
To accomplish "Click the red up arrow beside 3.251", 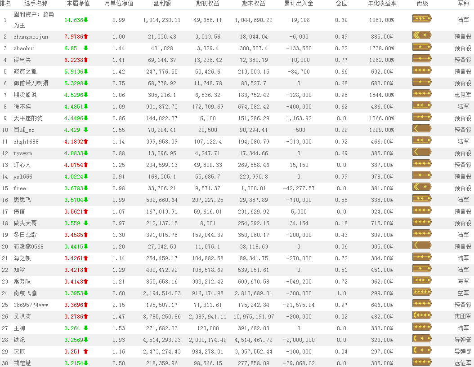I will click(x=86, y=351).
